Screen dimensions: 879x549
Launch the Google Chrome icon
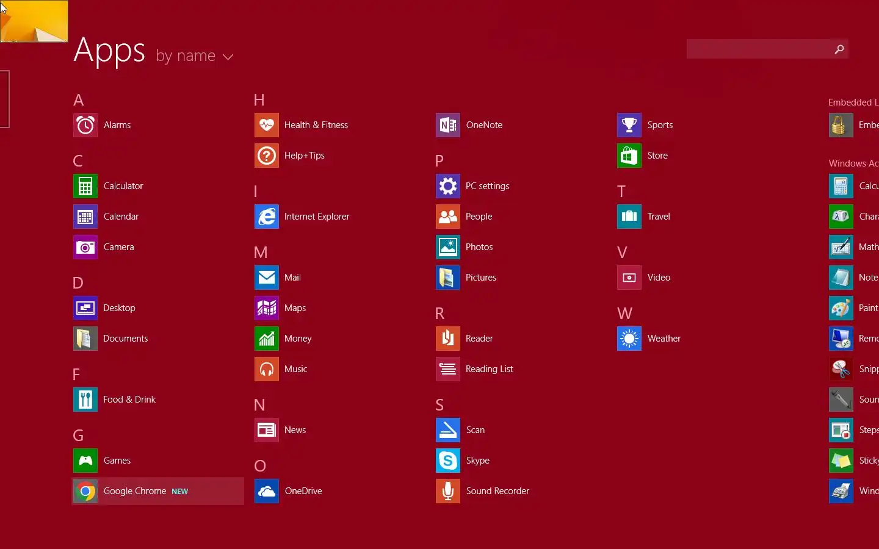point(85,491)
